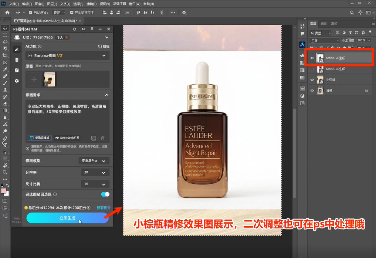Clear prompt with the trash icon
This screenshot has height=258, width=376.
[103, 138]
